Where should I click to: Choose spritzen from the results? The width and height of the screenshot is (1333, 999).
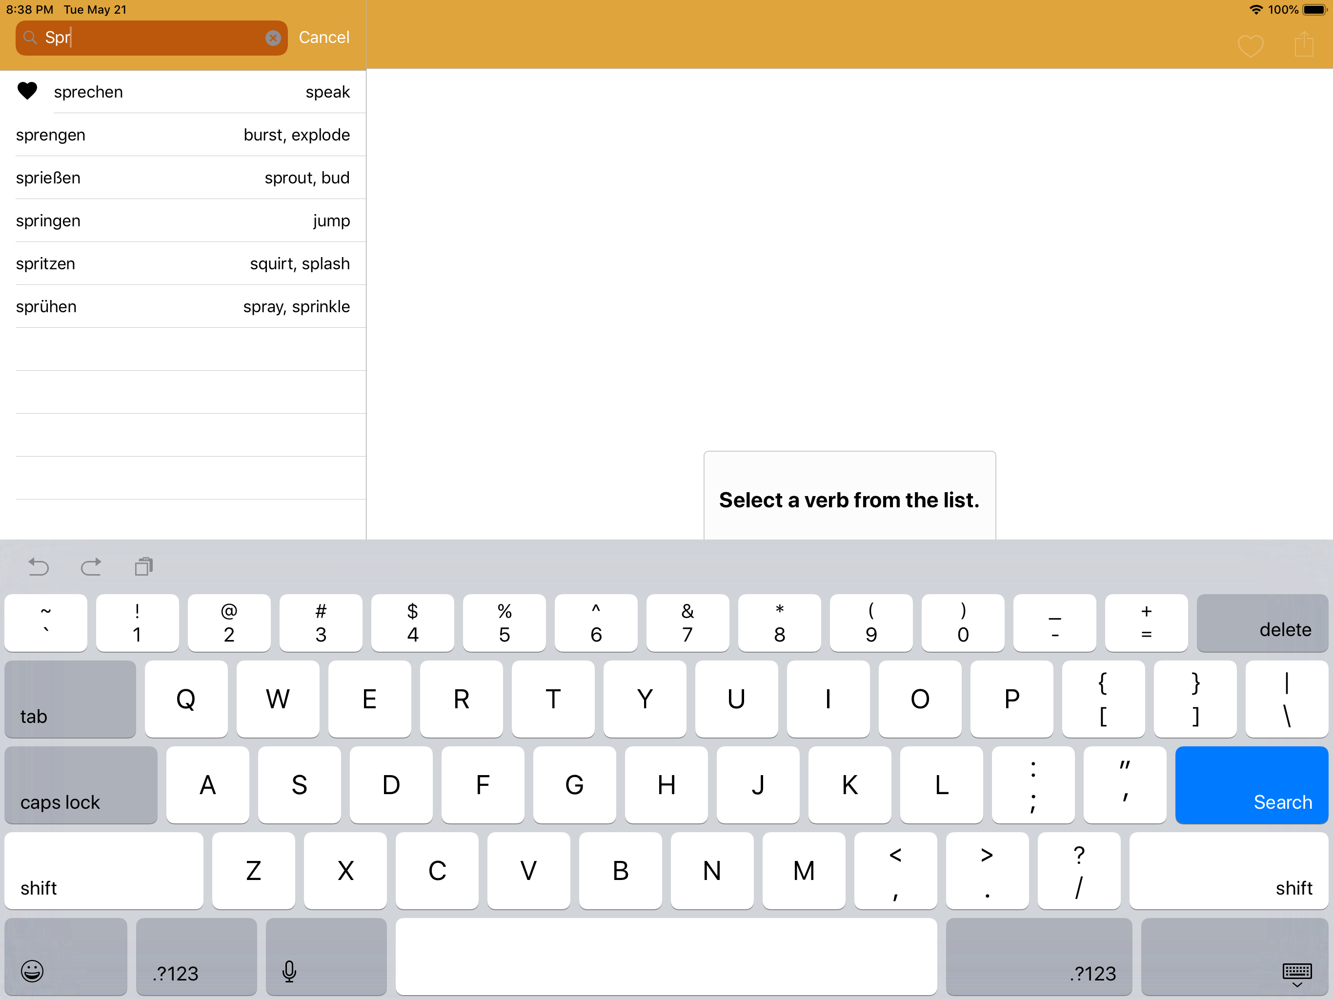click(x=182, y=263)
